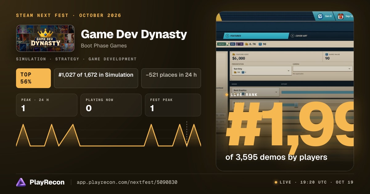
Task: Click the CAMERA field label
Action: point(296,64)
